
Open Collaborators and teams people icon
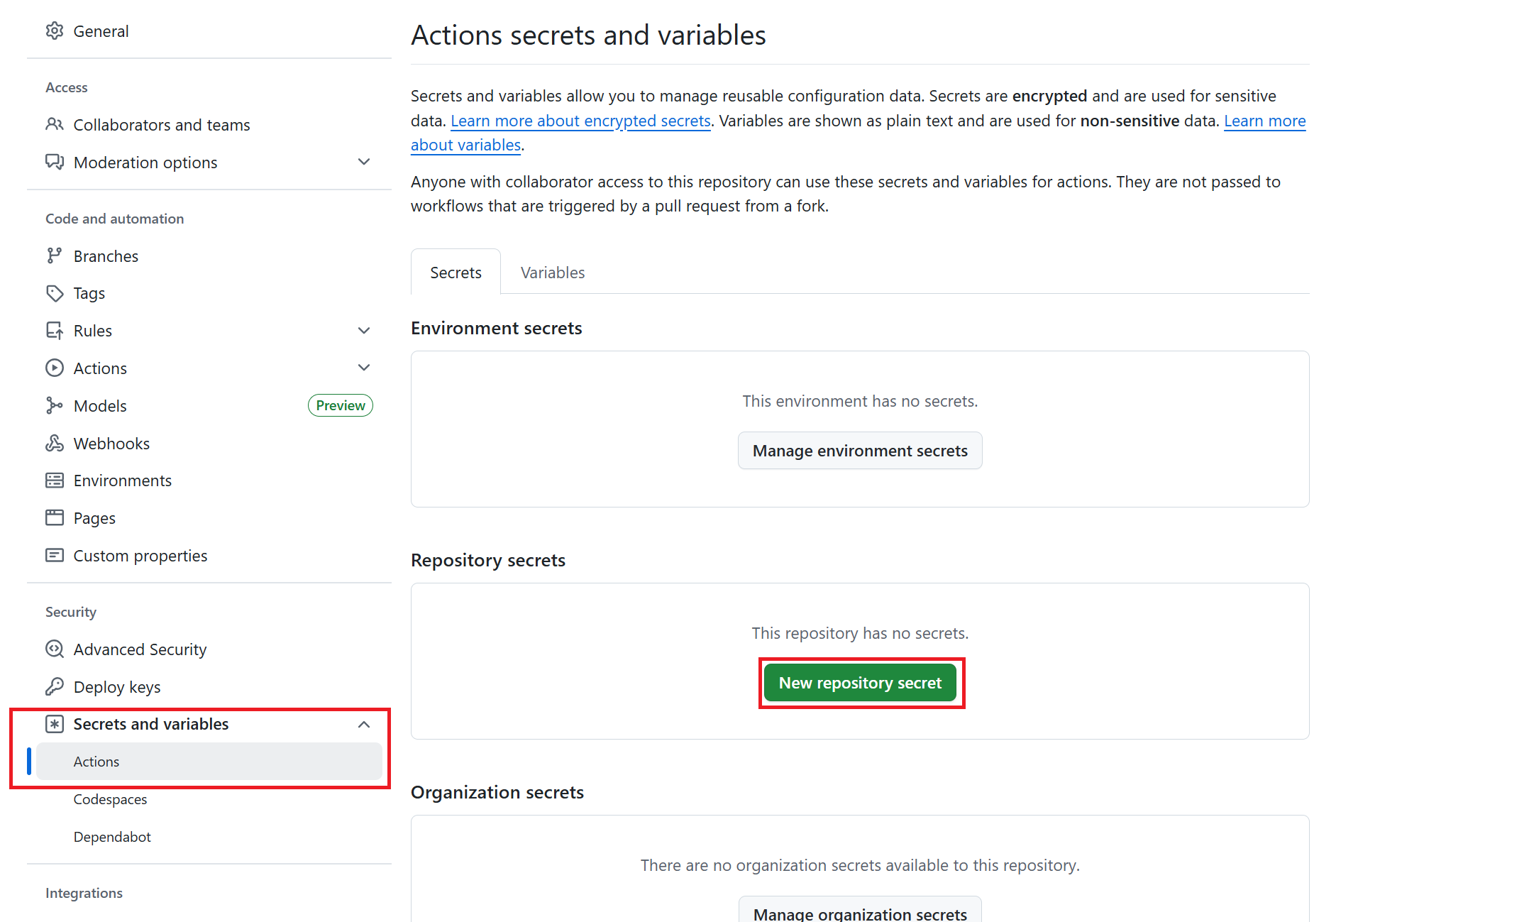coord(55,124)
